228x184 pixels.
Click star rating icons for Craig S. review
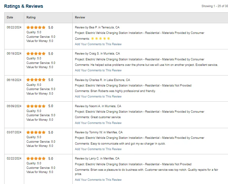coord(36,54)
